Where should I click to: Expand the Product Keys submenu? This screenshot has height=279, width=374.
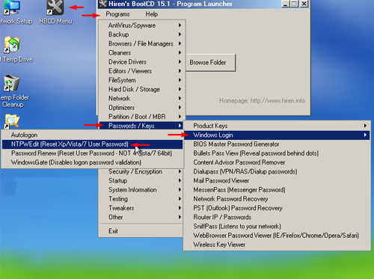click(x=277, y=126)
